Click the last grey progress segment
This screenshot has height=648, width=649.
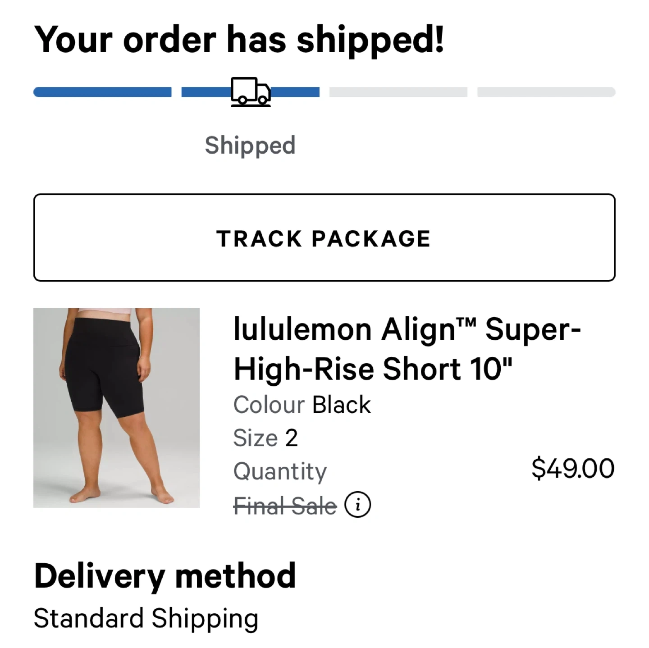click(546, 92)
